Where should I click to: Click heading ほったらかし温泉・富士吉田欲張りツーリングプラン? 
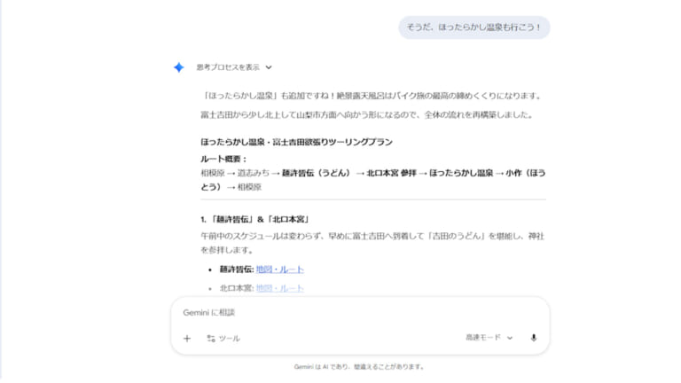point(297,142)
